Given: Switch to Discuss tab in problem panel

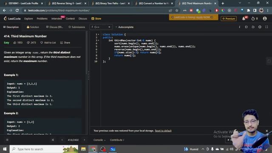Looking at the screenshot, I should coord(54,27).
